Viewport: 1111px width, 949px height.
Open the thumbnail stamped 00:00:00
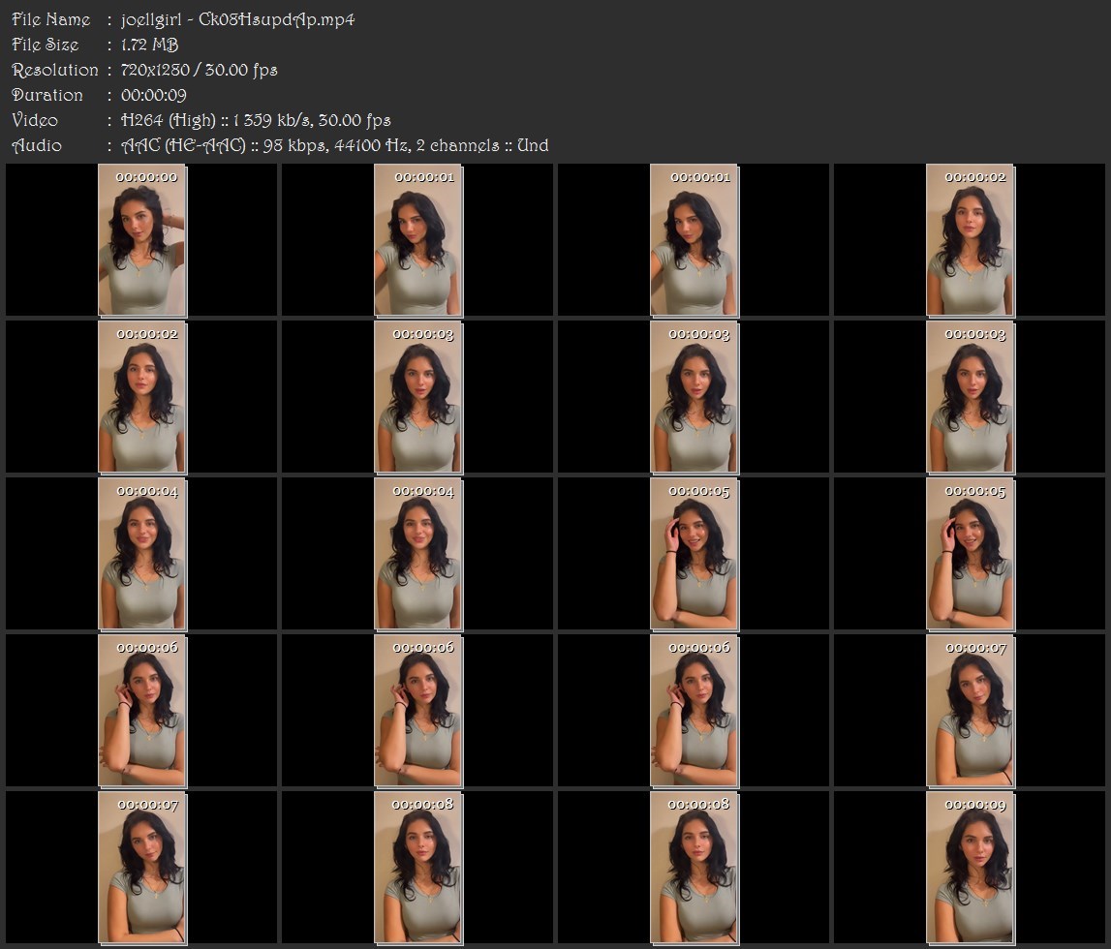pyautogui.click(x=142, y=240)
